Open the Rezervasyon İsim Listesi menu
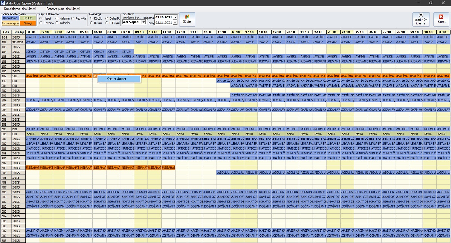 point(63,8)
